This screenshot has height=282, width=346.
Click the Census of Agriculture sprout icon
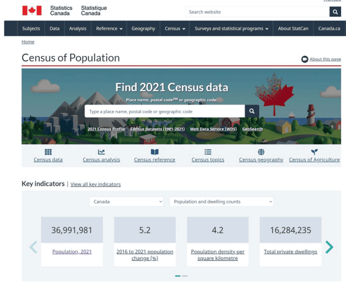[314, 152]
